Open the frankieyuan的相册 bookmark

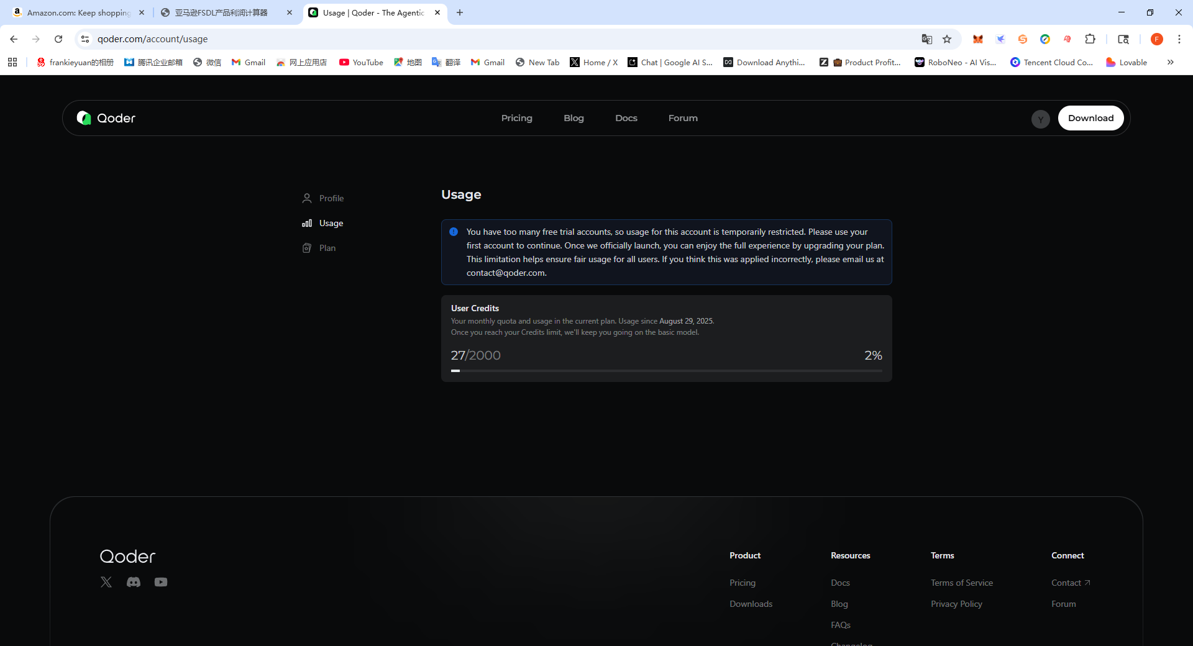75,62
